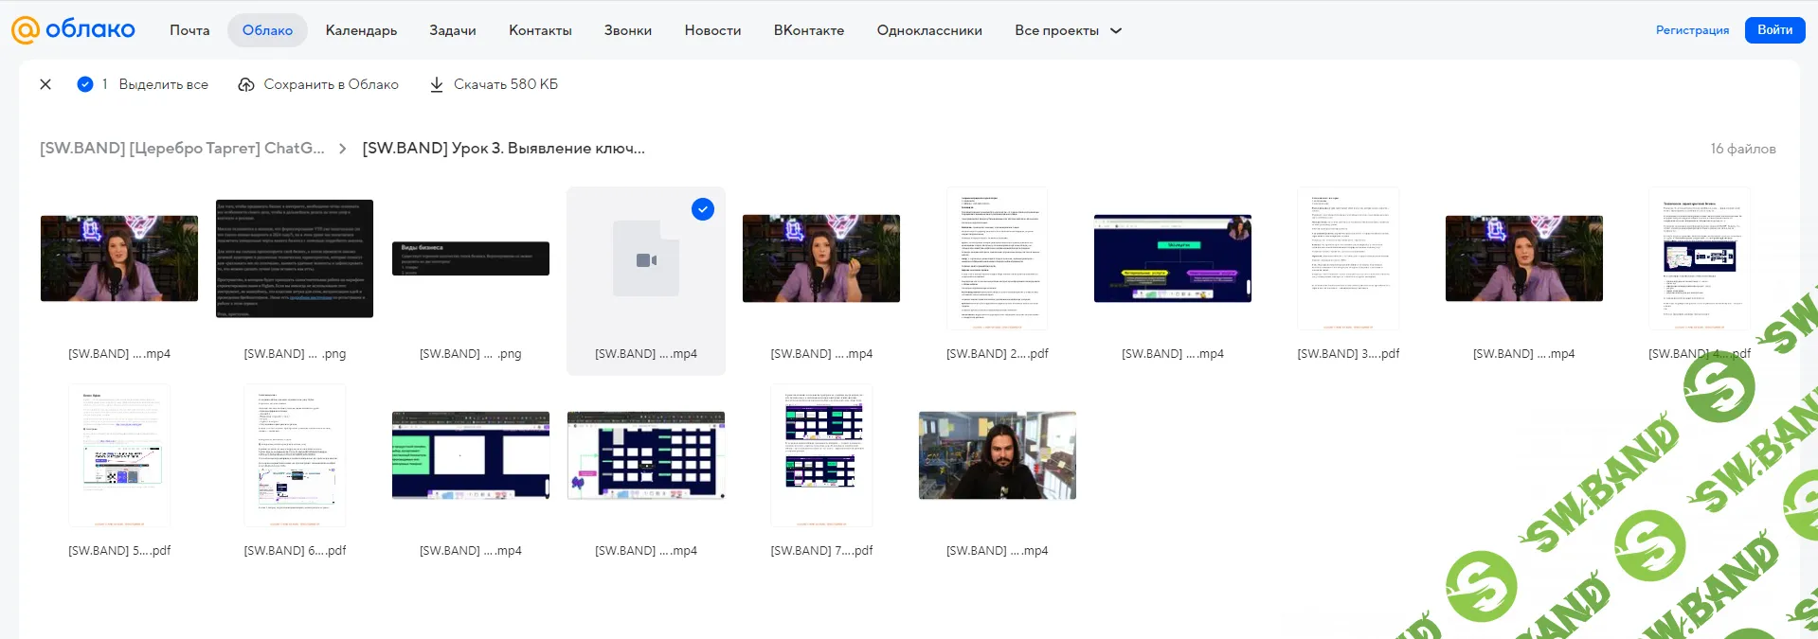
Task: Open the Новости menu item
Action: point(712,30)
